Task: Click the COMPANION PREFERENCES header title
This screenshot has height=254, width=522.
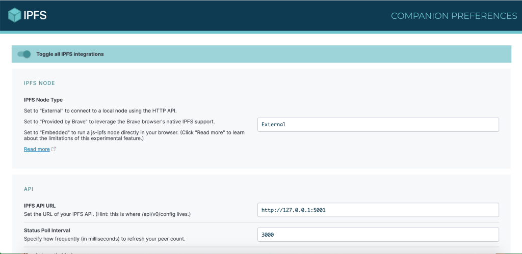Action: pyautogui.click(x=454, y=16)
